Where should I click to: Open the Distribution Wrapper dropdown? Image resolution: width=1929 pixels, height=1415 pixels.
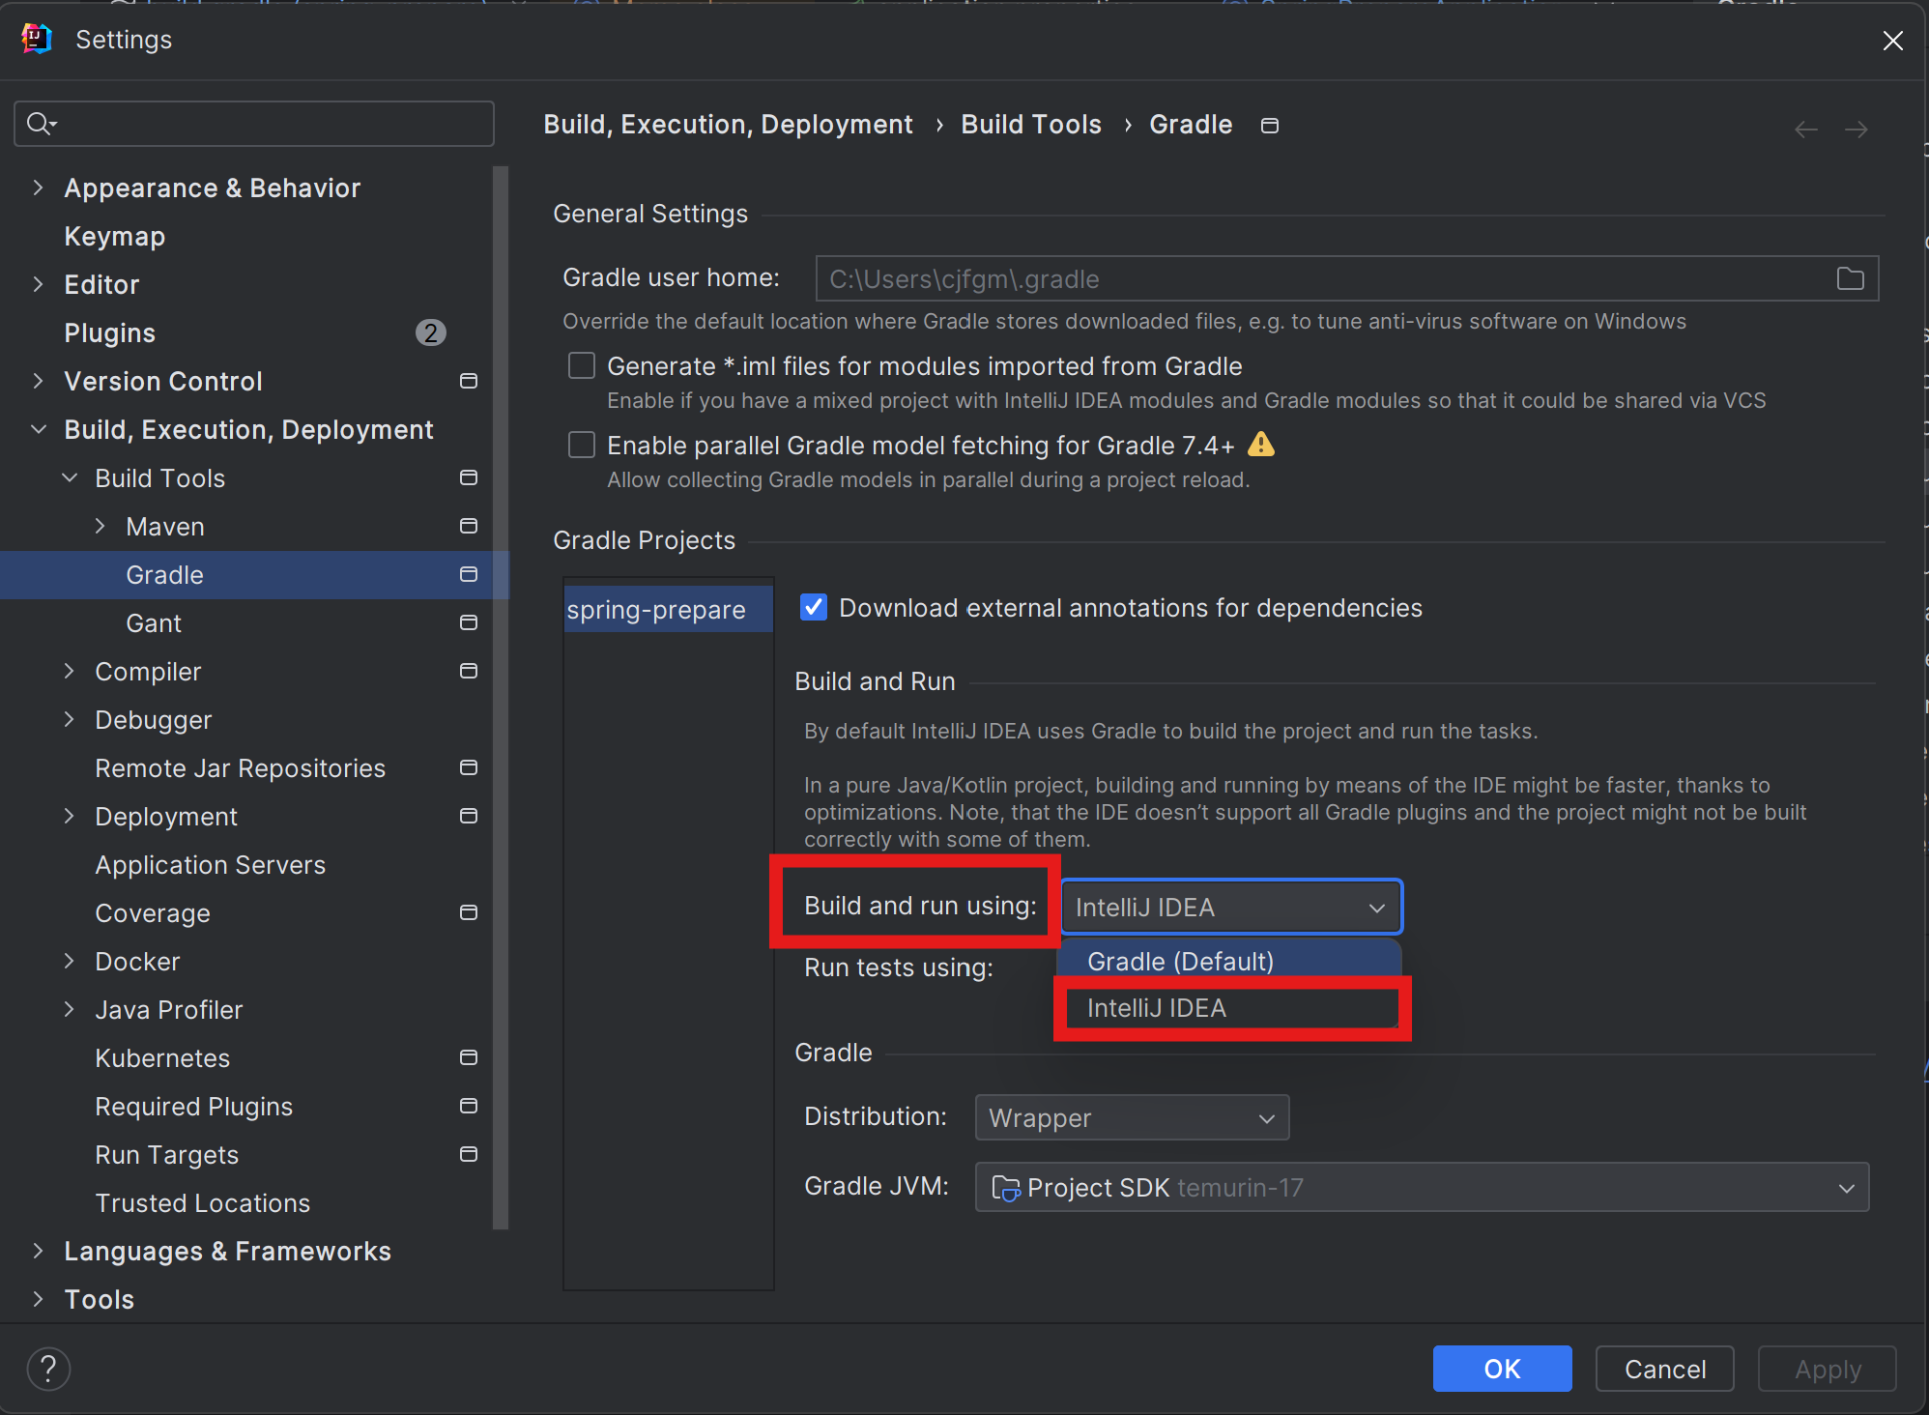coord(1132,1118)
